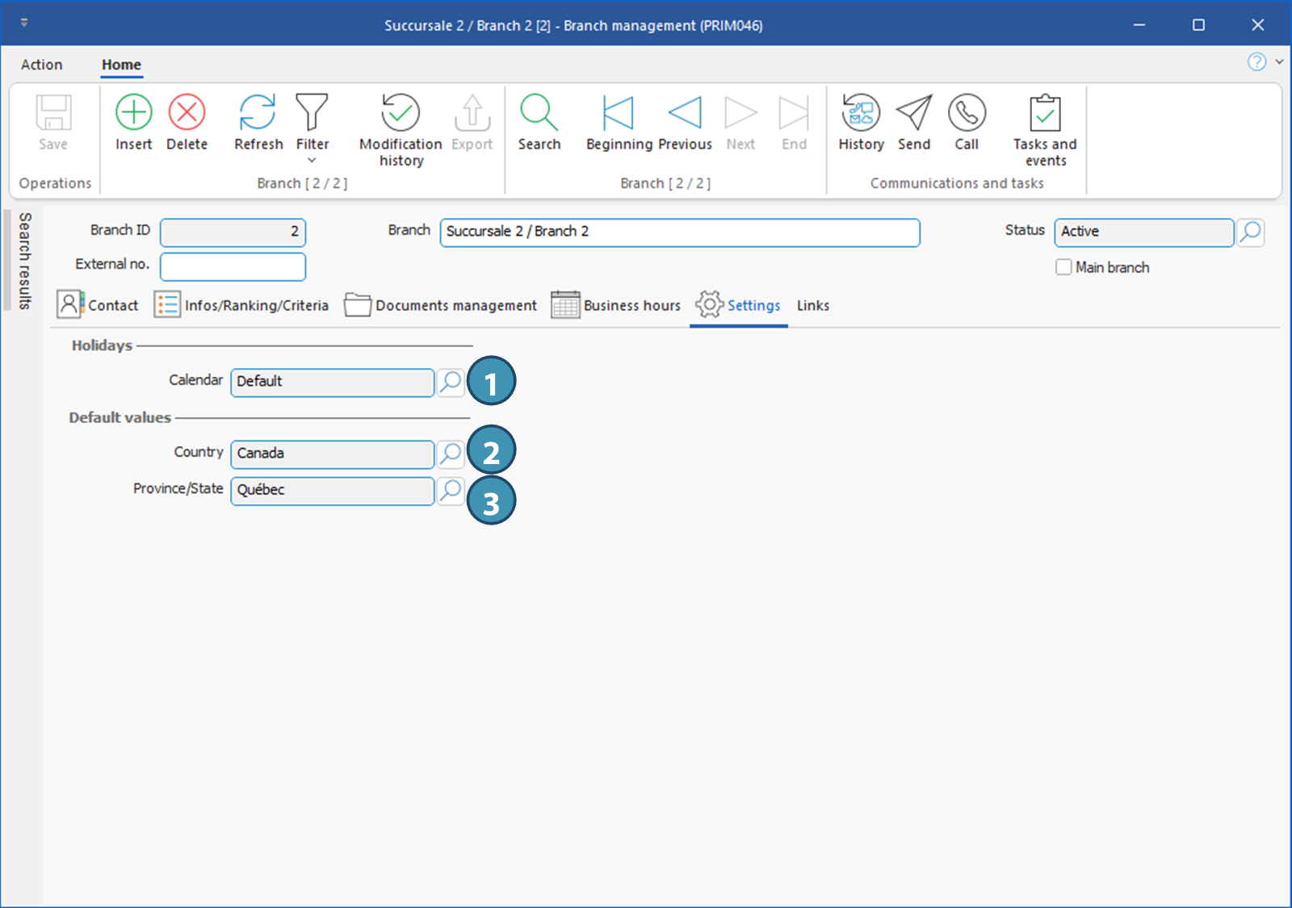Go to Previous branch record

[x=685, y=113]
